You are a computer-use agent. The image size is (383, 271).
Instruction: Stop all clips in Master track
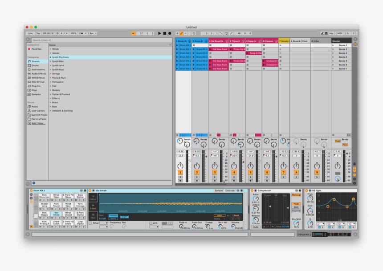(x=333, y=135)
